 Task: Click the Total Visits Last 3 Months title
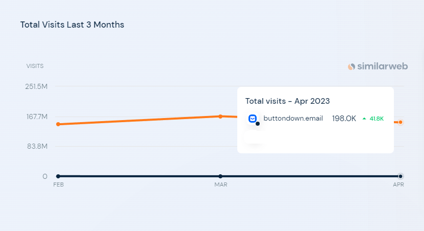72,25
